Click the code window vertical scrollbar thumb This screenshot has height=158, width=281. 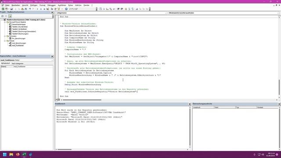click(279, 87)
